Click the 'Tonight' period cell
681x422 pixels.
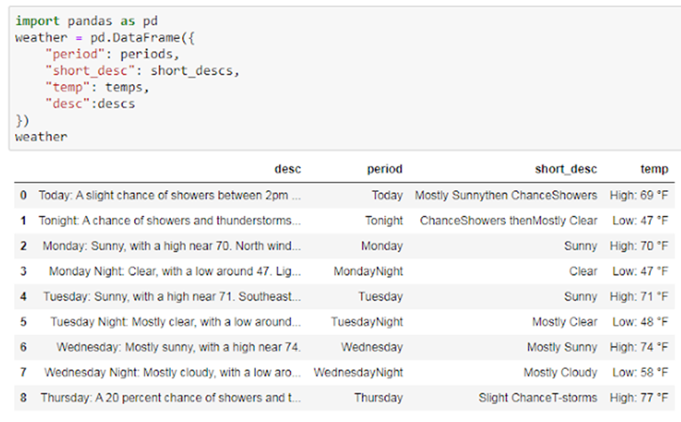point(383,220)
